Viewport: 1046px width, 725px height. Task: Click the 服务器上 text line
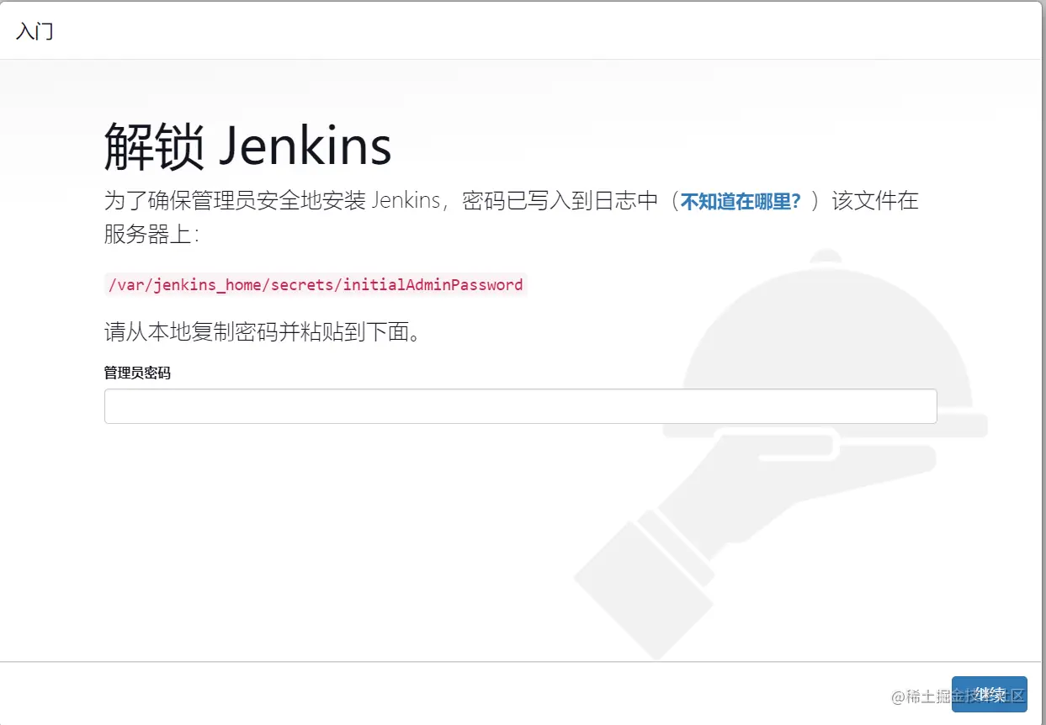point(151,233)
